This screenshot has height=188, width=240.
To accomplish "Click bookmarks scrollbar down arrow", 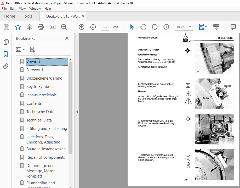I will point(70,187).
